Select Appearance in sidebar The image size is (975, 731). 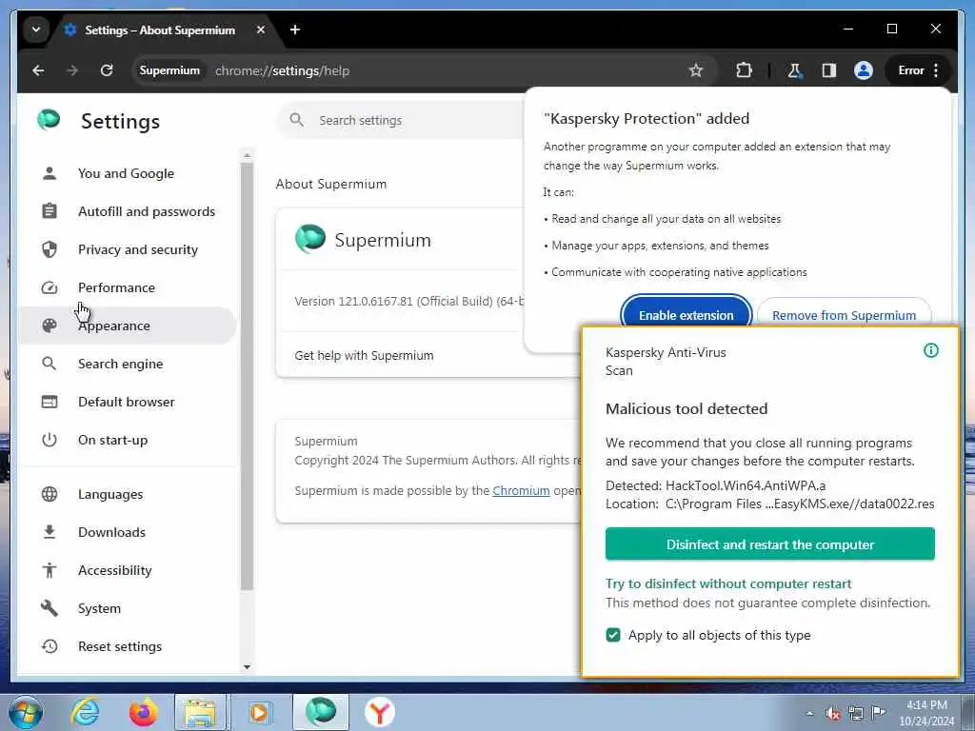[x=128, y=326]
